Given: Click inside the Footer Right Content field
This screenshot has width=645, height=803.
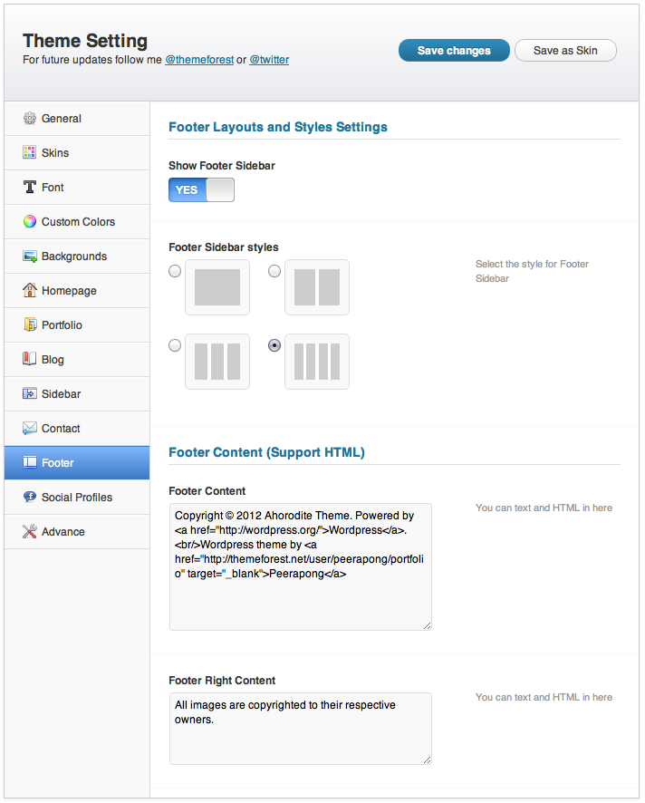Looking at the screenshot, I should [301, 729].
